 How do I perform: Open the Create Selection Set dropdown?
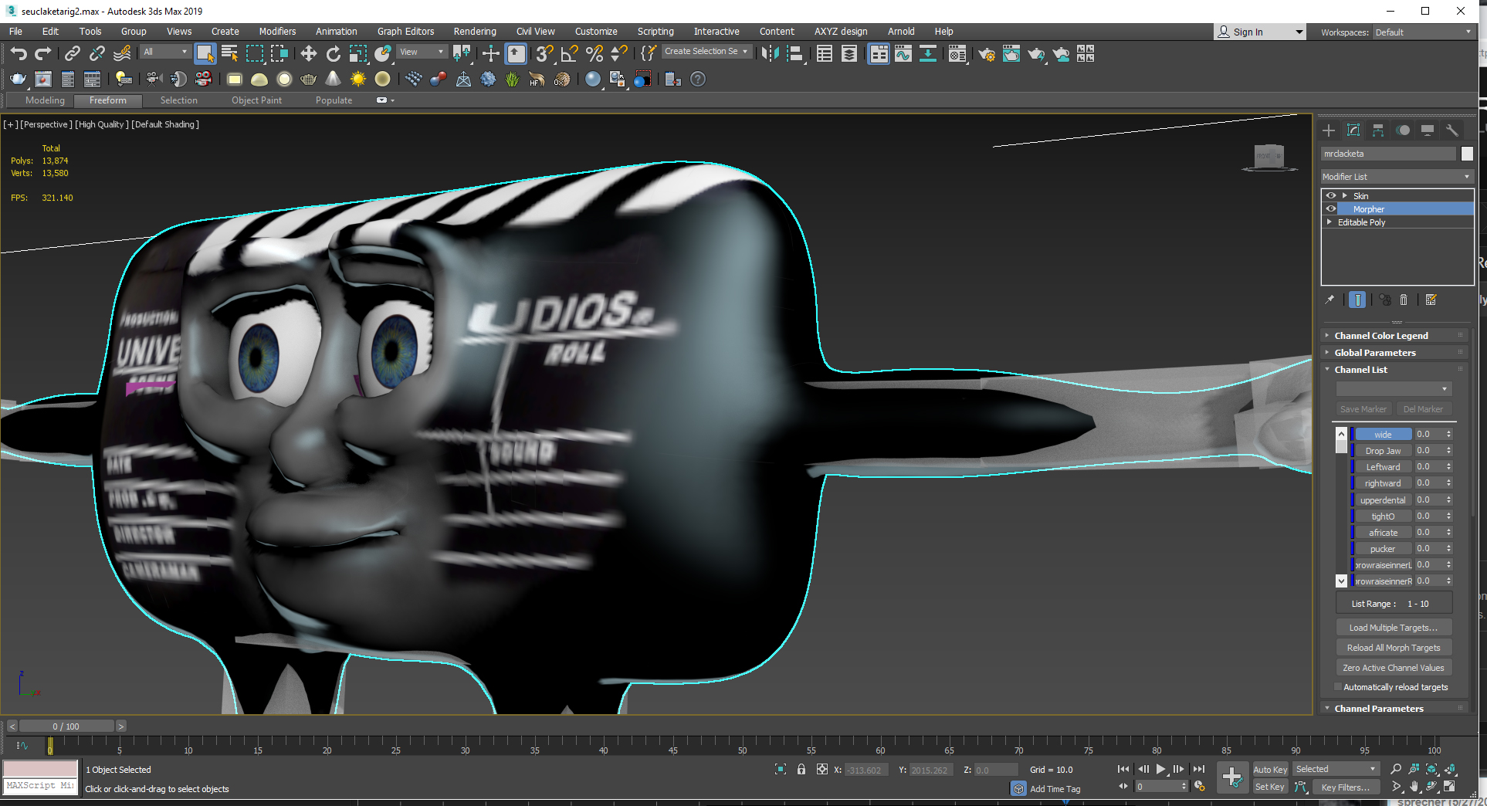click(x=706, y=52)
